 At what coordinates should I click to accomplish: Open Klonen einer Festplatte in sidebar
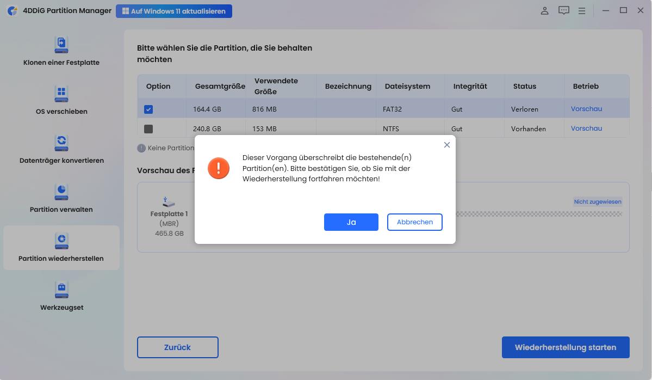pyautogui.click(x=61, y=52)
